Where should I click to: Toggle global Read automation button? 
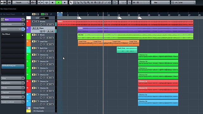click(x=43, y=14)
